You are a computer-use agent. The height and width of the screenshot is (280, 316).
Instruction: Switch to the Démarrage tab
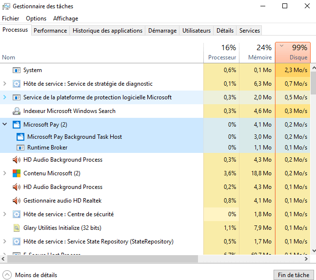point(162,31)
